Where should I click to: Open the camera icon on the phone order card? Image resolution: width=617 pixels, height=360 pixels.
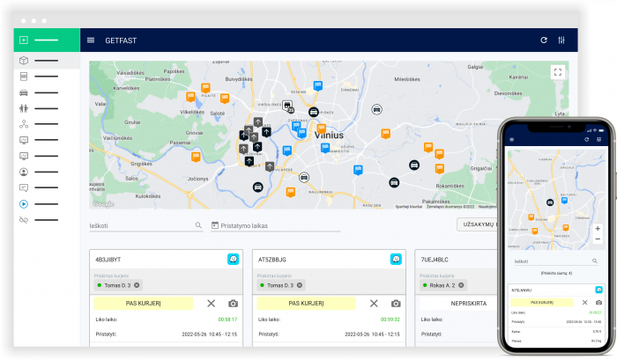598,302
